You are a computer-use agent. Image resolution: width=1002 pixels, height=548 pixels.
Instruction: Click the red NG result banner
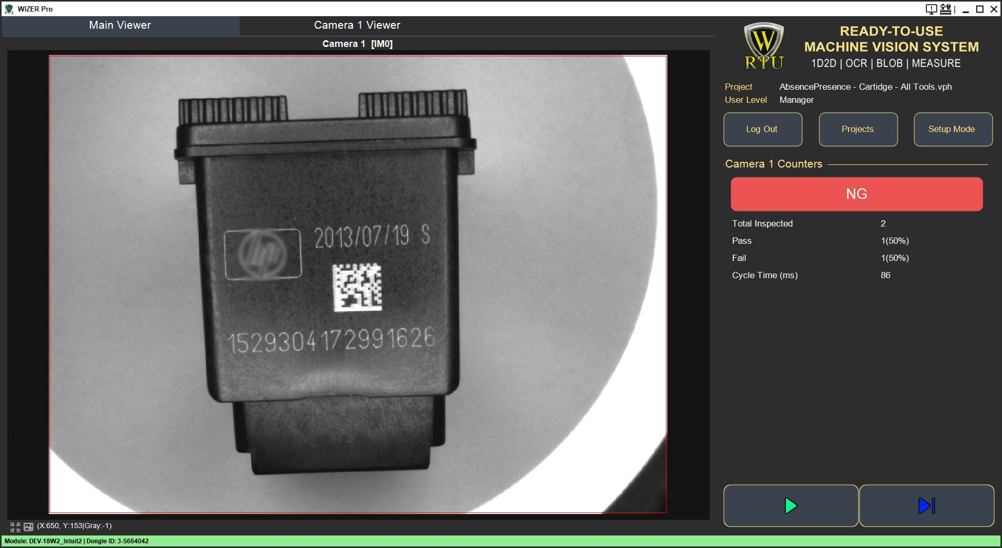coord(856,194)
